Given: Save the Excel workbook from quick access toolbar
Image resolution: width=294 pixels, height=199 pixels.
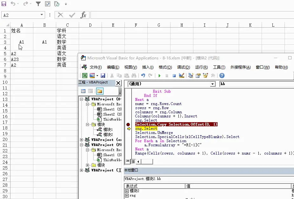Looking at the screenshot, I should click(4, 4).
